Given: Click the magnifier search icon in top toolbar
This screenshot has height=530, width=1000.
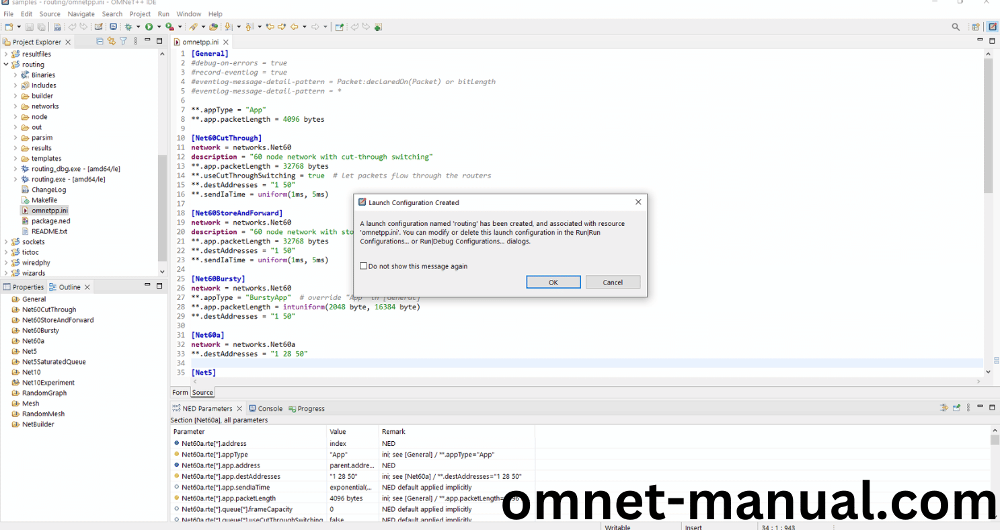Looking at the screenshot, I should click(956, 27).
